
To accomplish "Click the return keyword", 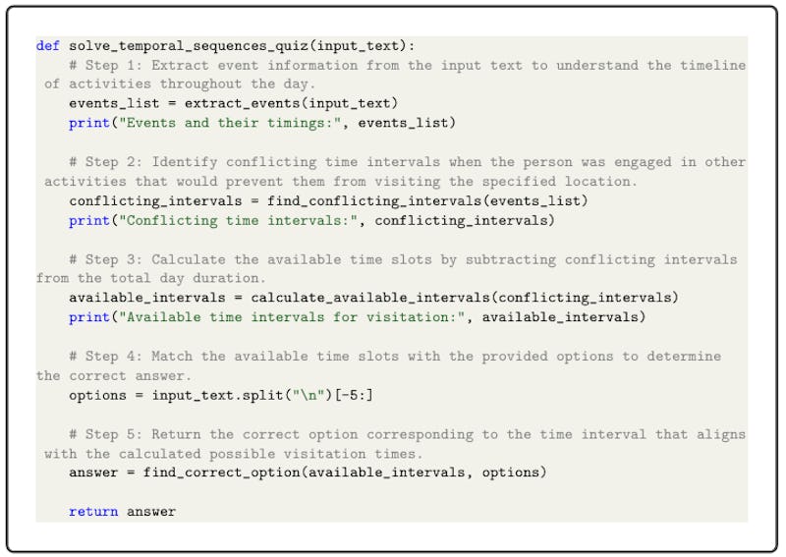I will pyautogui.click(x=93, y=511).
